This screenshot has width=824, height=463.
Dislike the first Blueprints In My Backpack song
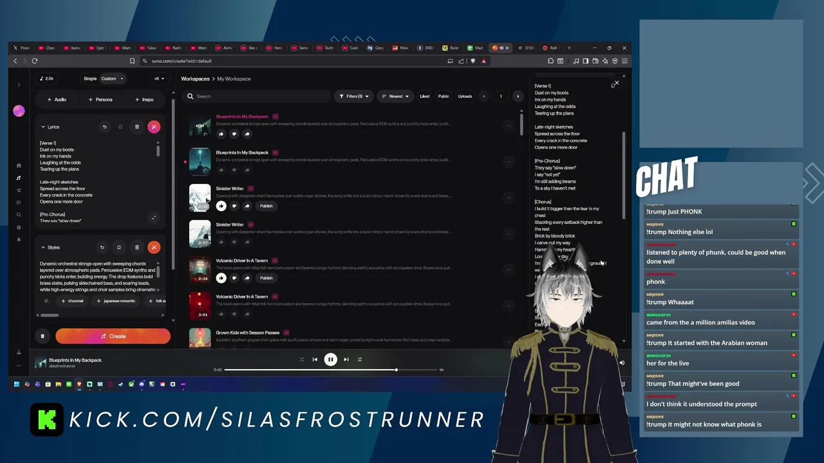(x=234, y=134)
